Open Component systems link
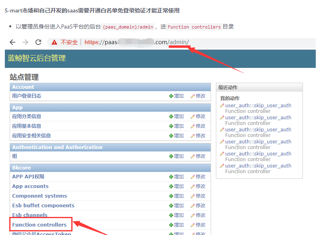Image resolution: width=321 pixels, height=235 pixels. click(39, 196)
